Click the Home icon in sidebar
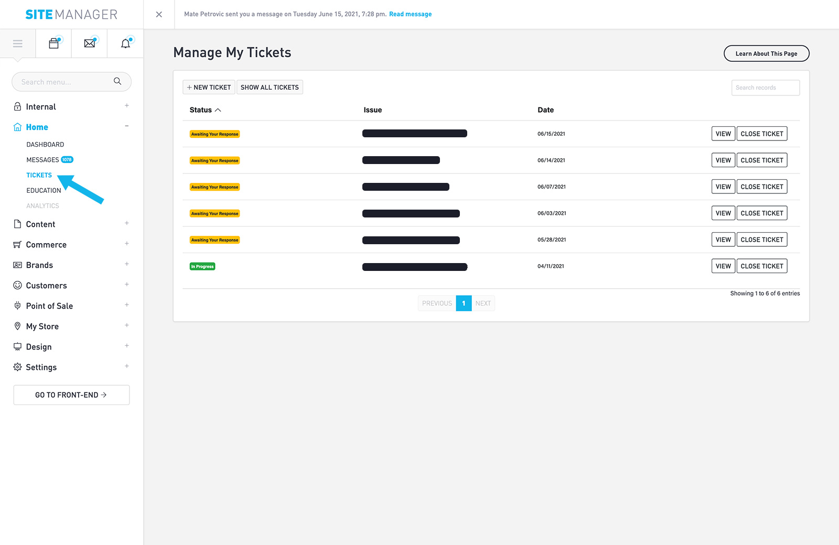Screen dimensions: 839x545 17,126
